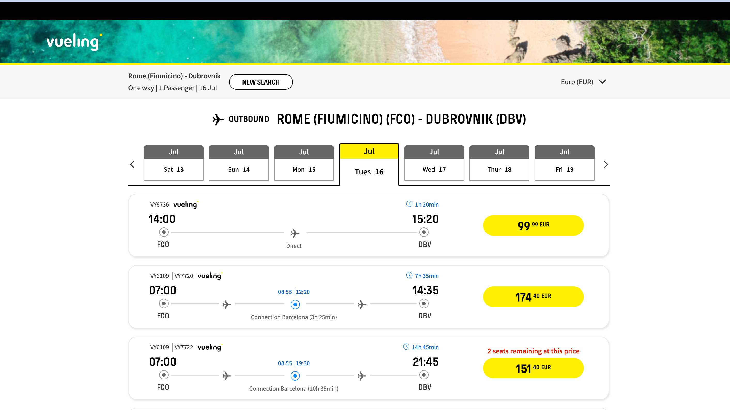Click the airplane icon before the Barcelona connection
Viewport: 730px width, 410px height.
point(227,304)
